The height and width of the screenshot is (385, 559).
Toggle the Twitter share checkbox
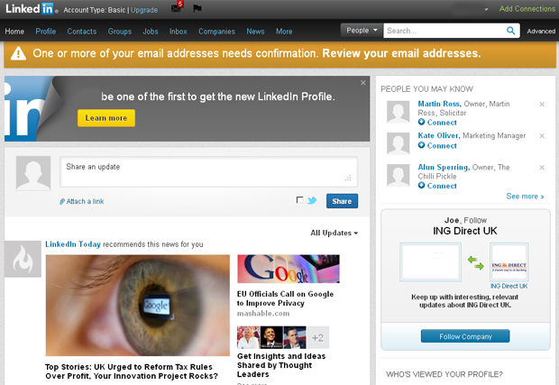(x=300, y=200)
